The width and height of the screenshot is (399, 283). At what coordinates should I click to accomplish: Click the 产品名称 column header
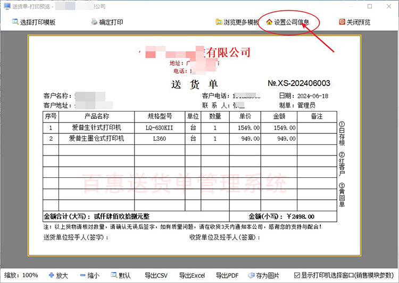(96, 116)
